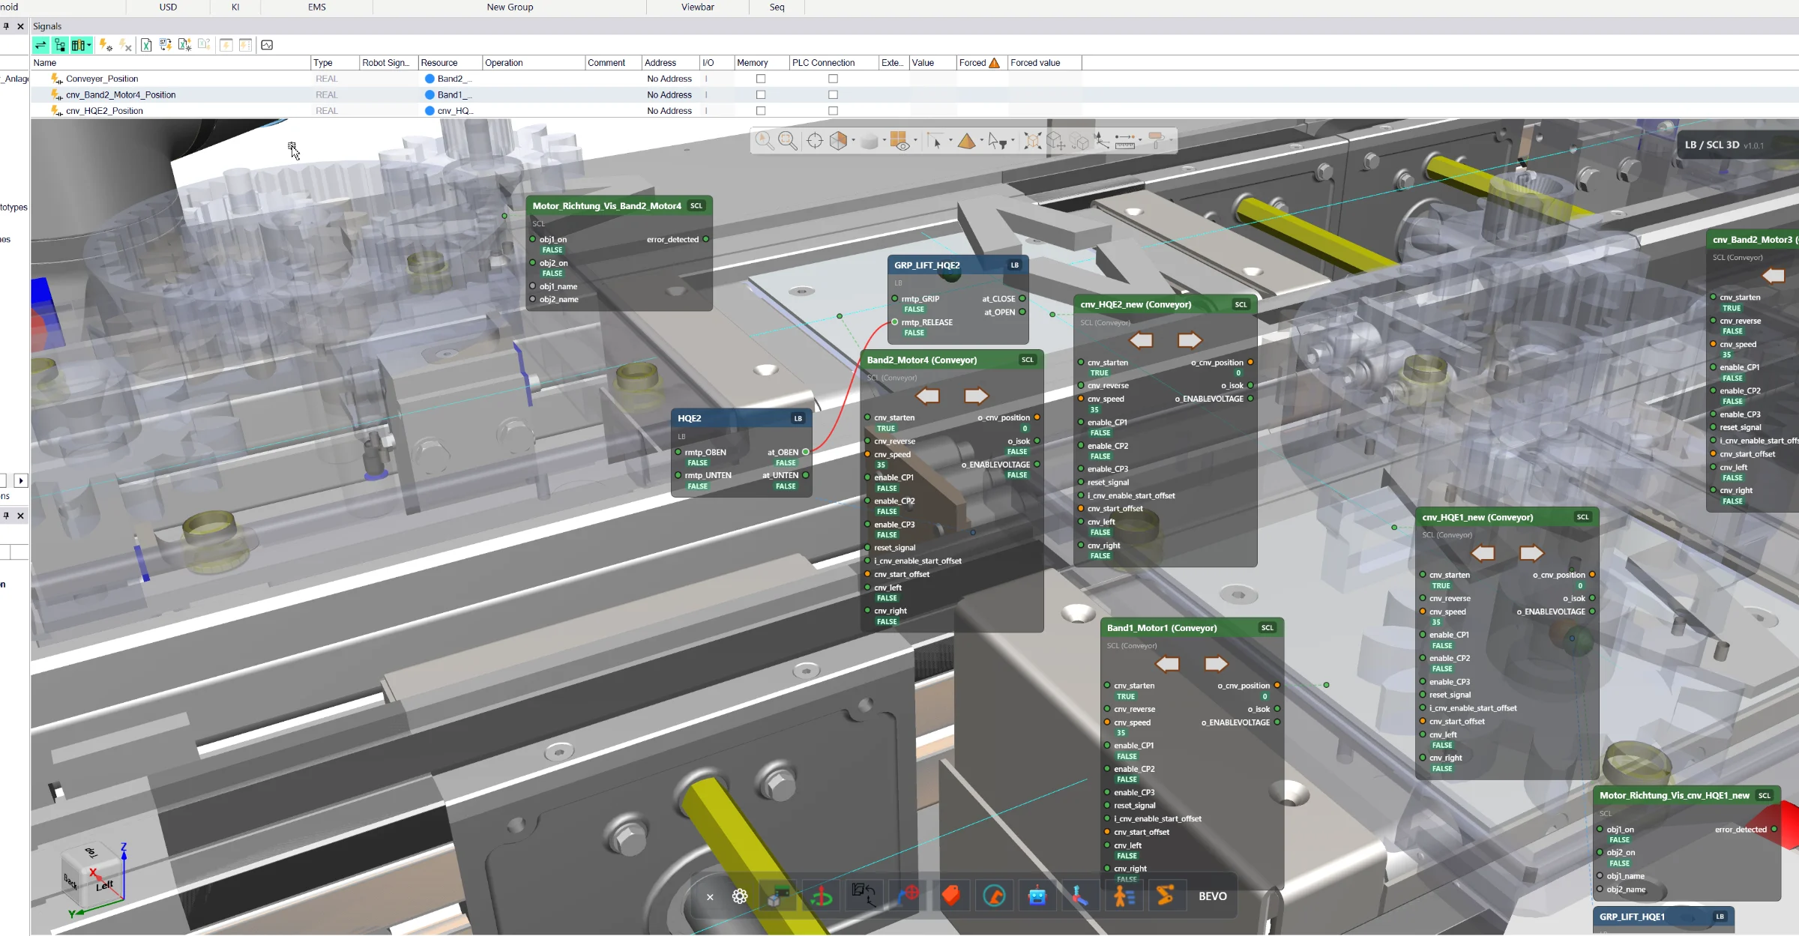Open the pick level pyramid dropdown arrow

[x=981, y=141]
